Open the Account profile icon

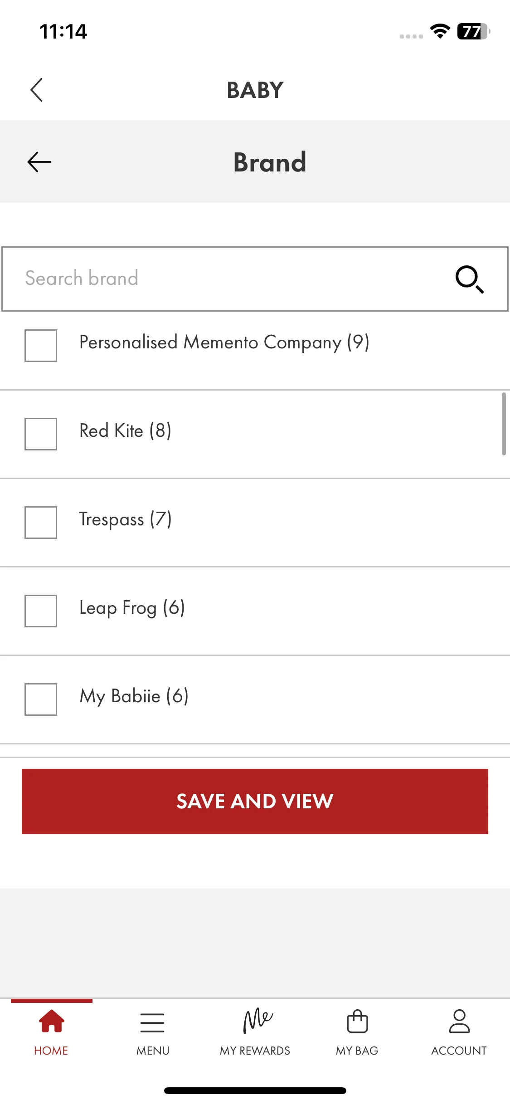tap(459, 1021)
